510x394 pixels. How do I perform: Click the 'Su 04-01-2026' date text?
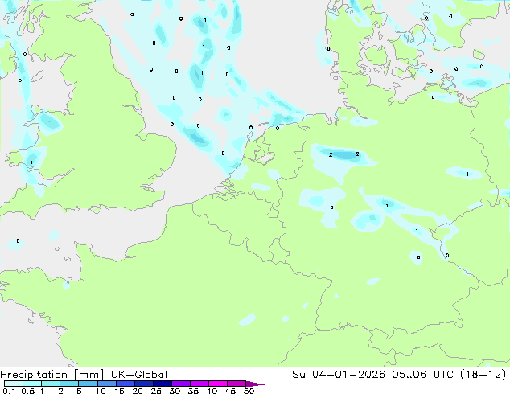point(339,375)
